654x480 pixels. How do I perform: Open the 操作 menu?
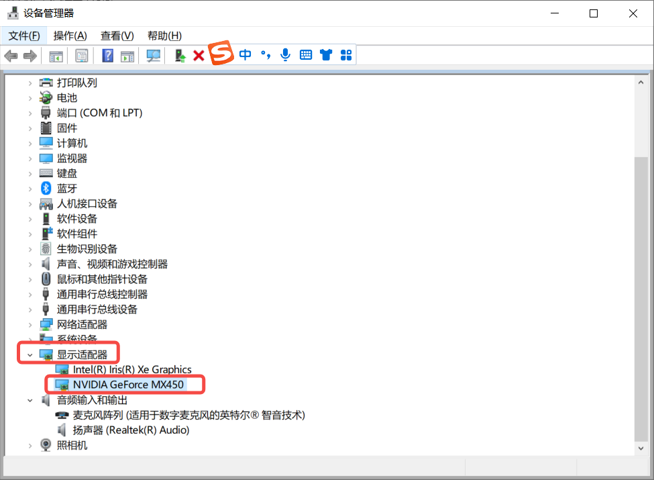click(70, 36)
